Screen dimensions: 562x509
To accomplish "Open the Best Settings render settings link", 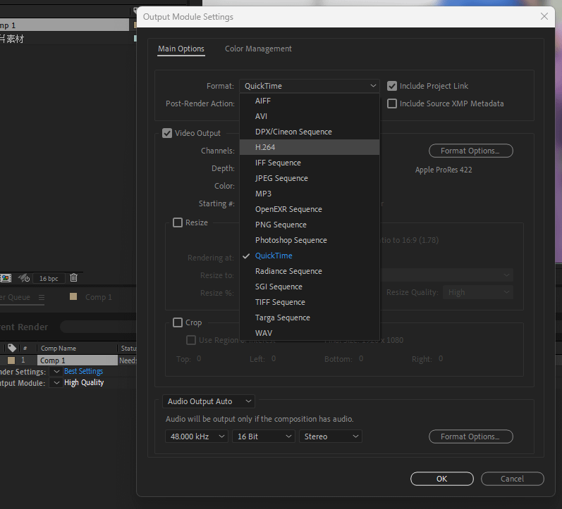I will click(83, 371).
